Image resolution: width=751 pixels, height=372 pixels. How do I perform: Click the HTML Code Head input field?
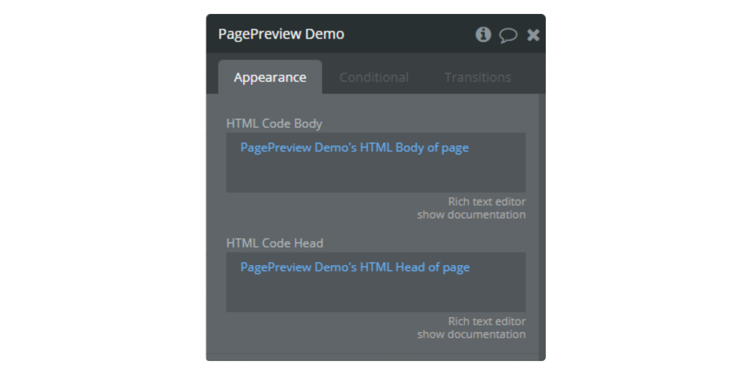point(376,282)
